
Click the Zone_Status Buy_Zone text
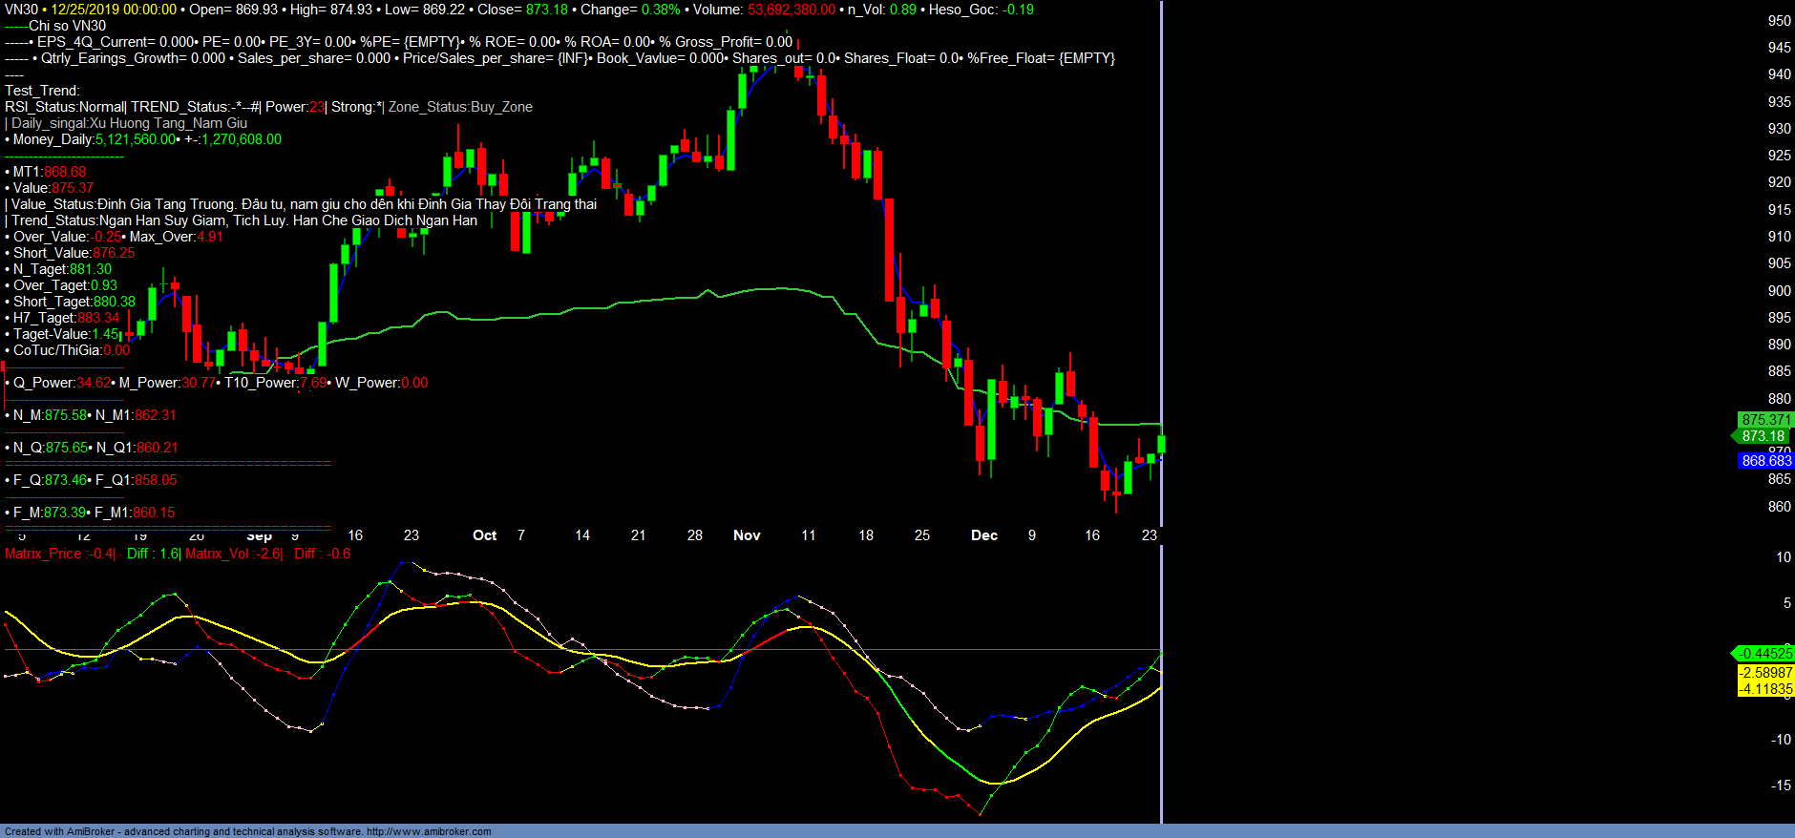tap(460, 107)
